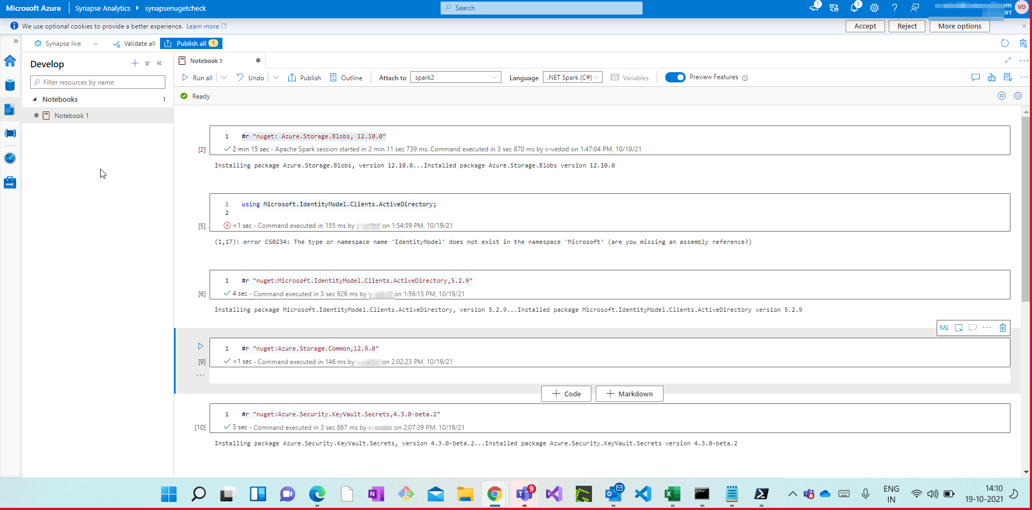Open the Integrate hub pipeline icon
The height and width of the screenshot is (510, 1032).
(x=10, y=134)
